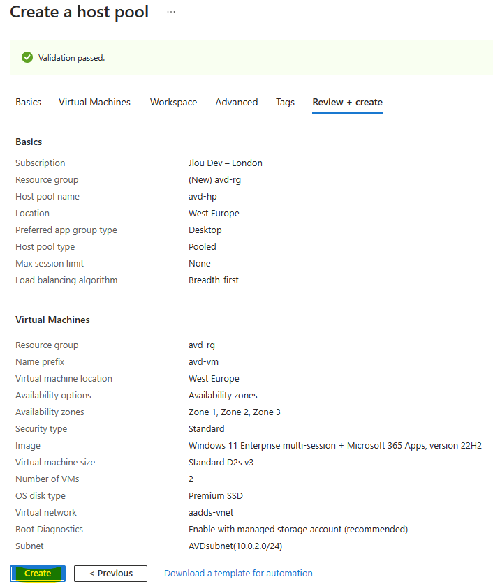Viewport: 493px width, 584px height.
Task: Open the ellipsis menu next to page title
Action: click(x=171, y=12)
